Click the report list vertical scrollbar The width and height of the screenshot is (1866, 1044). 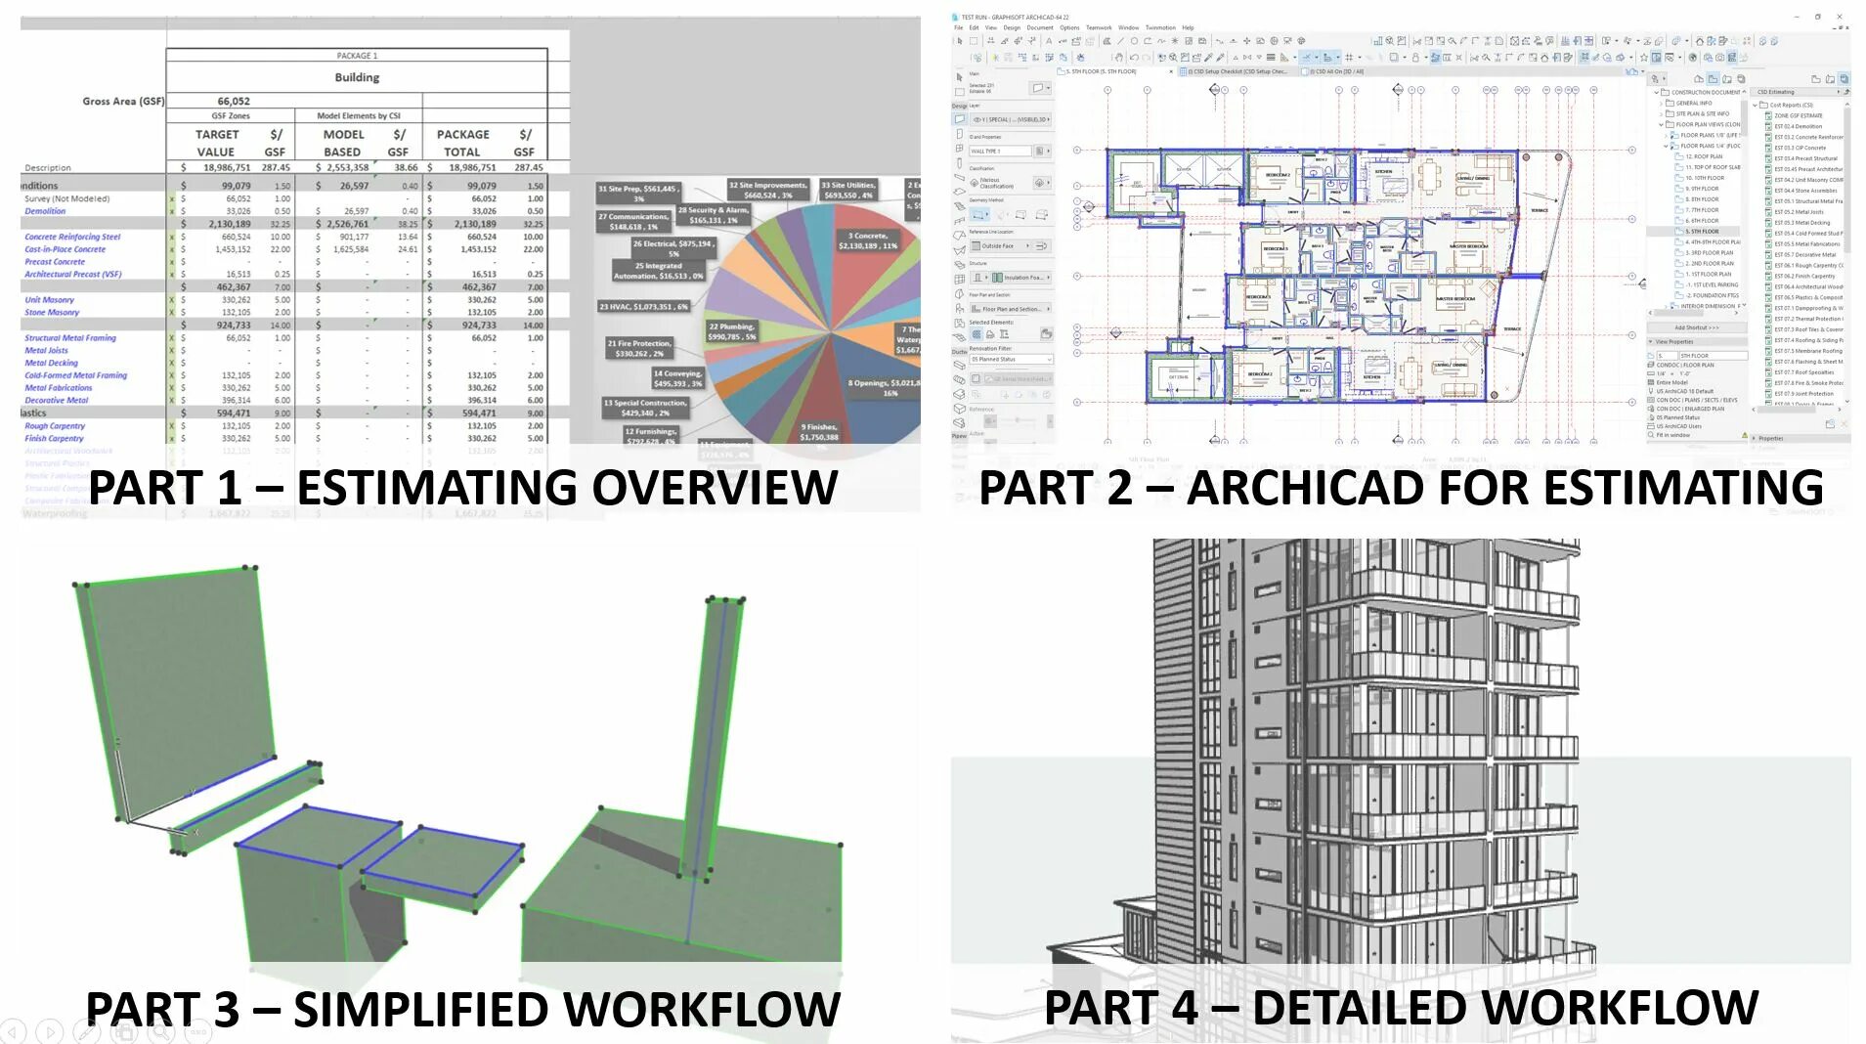pos(1846,180)
